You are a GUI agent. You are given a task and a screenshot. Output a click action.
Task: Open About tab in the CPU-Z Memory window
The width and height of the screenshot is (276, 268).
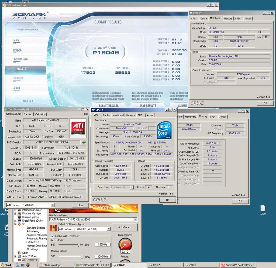coord(223,116)
